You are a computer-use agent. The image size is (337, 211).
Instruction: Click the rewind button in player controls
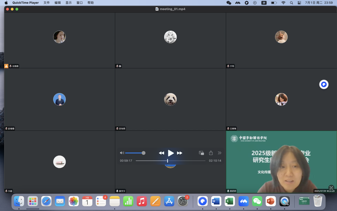pyautogui.click(x=161, y=153)
